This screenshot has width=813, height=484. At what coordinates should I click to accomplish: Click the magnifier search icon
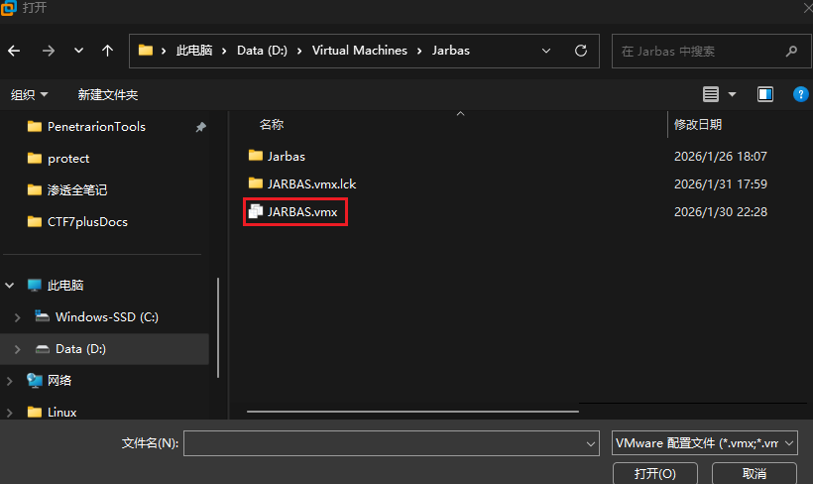[791, 51]
